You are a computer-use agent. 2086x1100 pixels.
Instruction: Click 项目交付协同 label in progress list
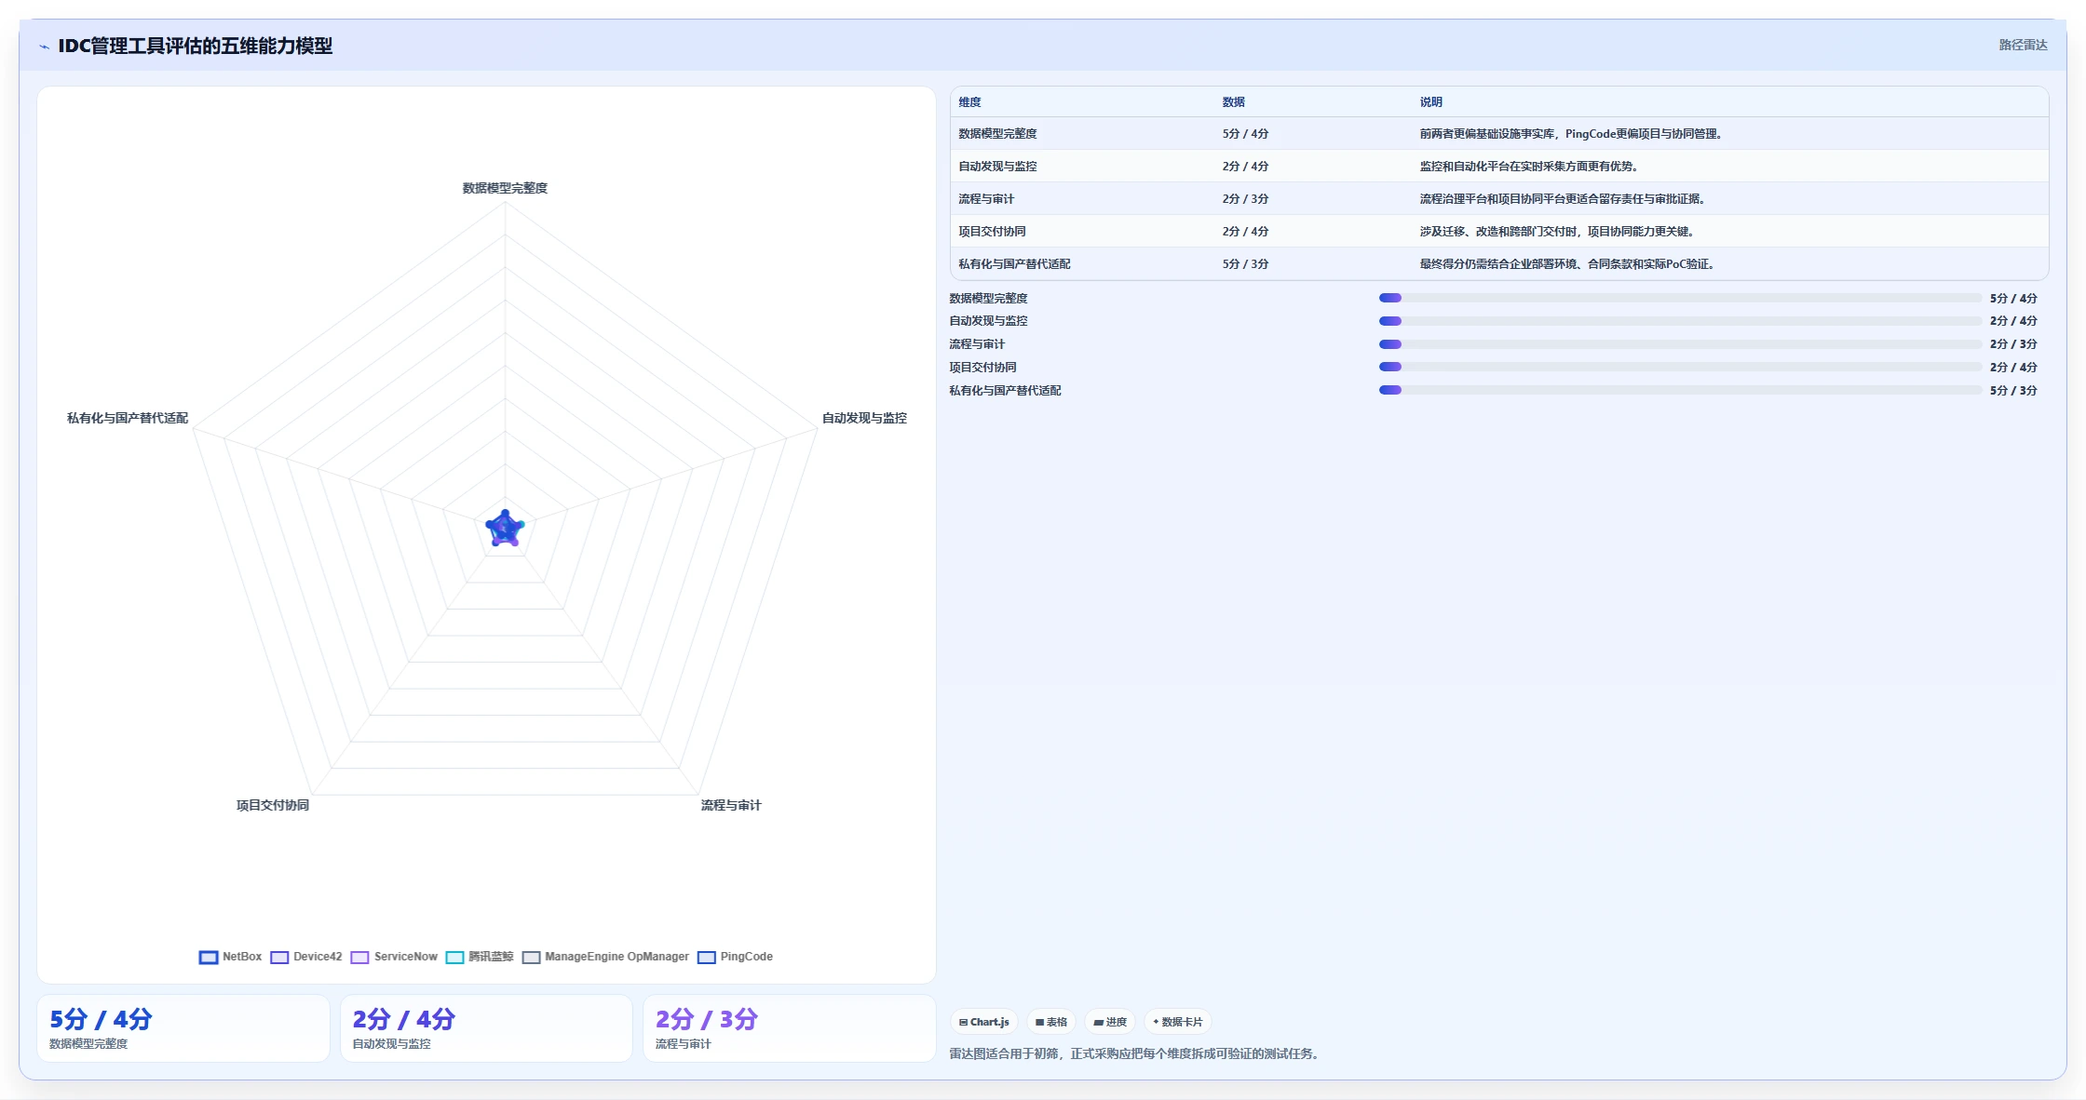tap(982, 368)
